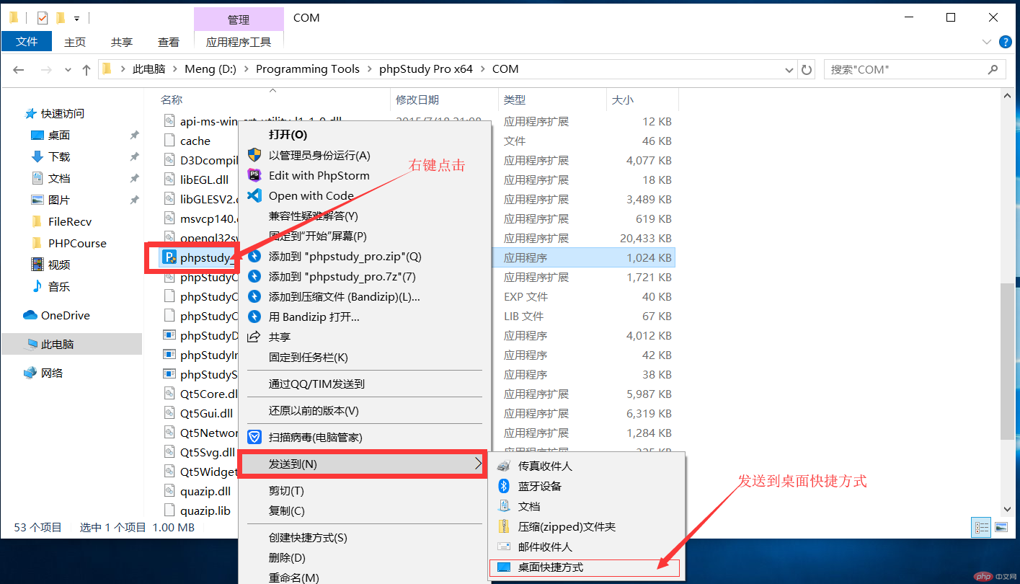Navigate to Programming Tools in the address bar
The height and width of the screenshot is (584, 1020).
[x=308, y=69]
